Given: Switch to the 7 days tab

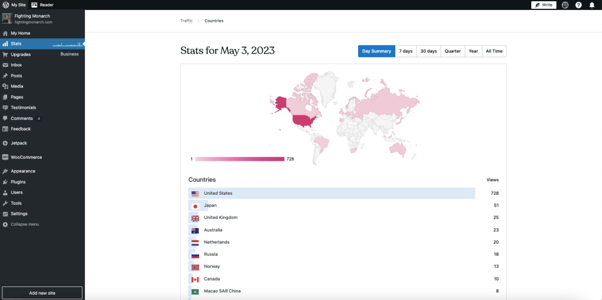Looking at the screenshot, I should 405,51.
